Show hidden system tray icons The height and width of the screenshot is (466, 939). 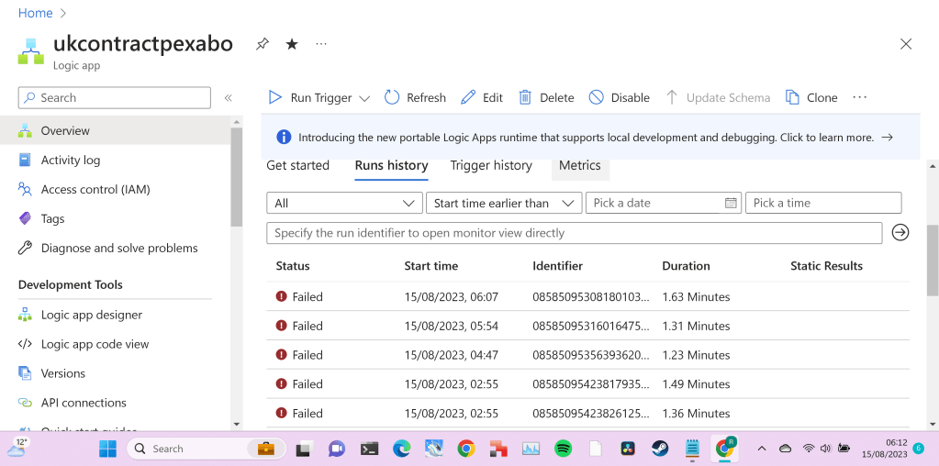click(762, 448)
